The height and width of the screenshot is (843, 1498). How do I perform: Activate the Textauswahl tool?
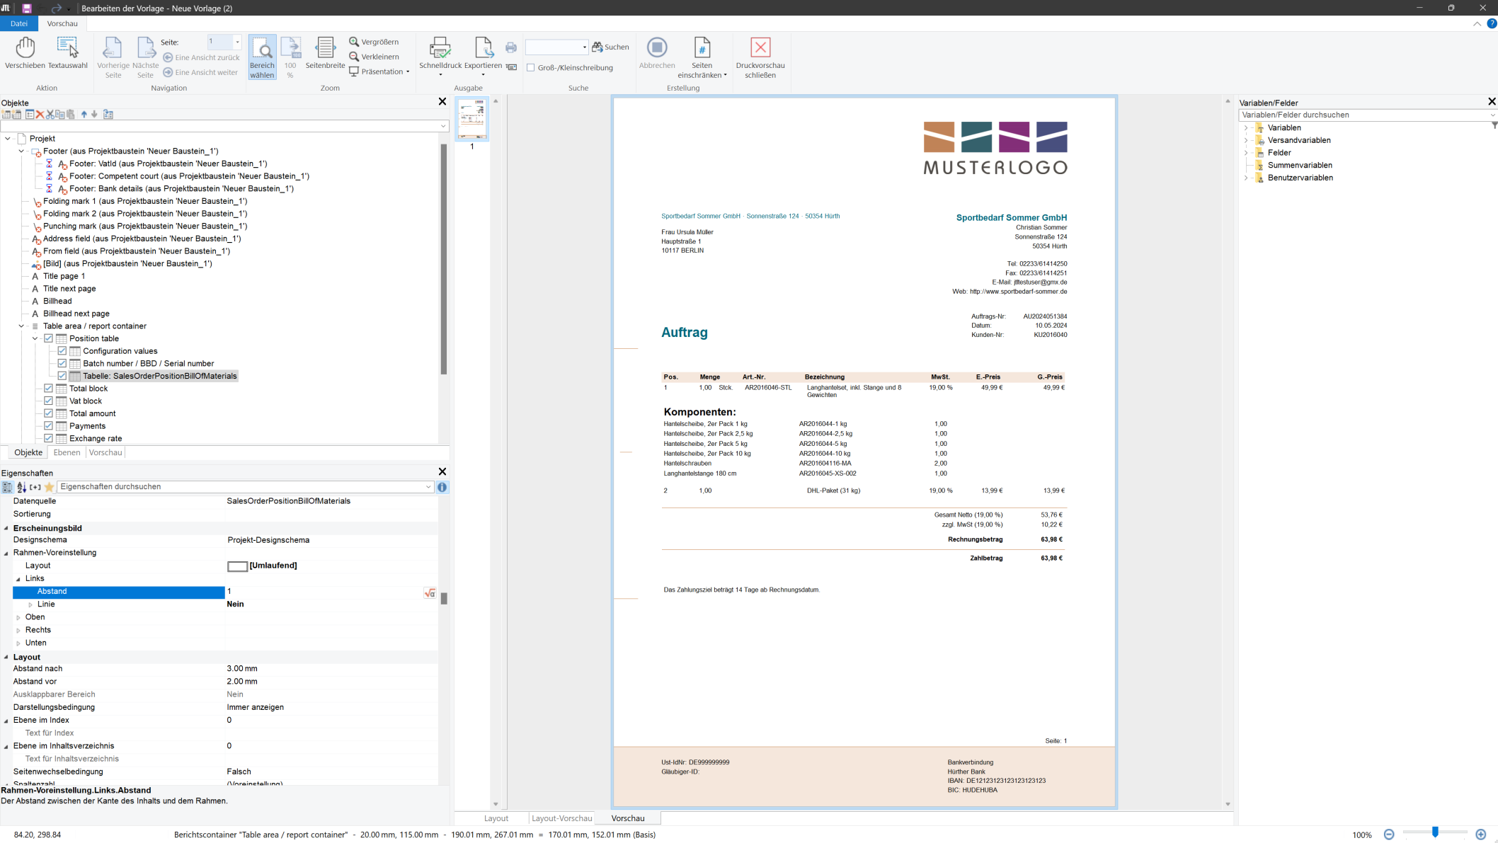67,52
